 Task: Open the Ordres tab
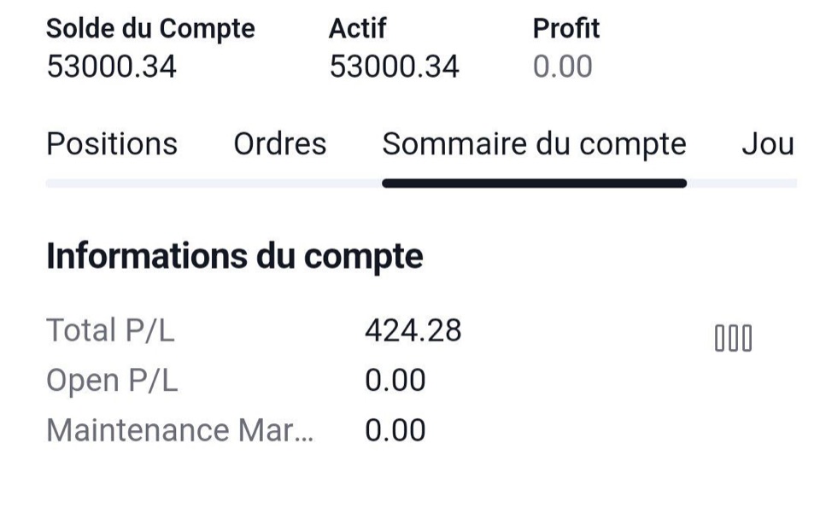click(280, 143)
